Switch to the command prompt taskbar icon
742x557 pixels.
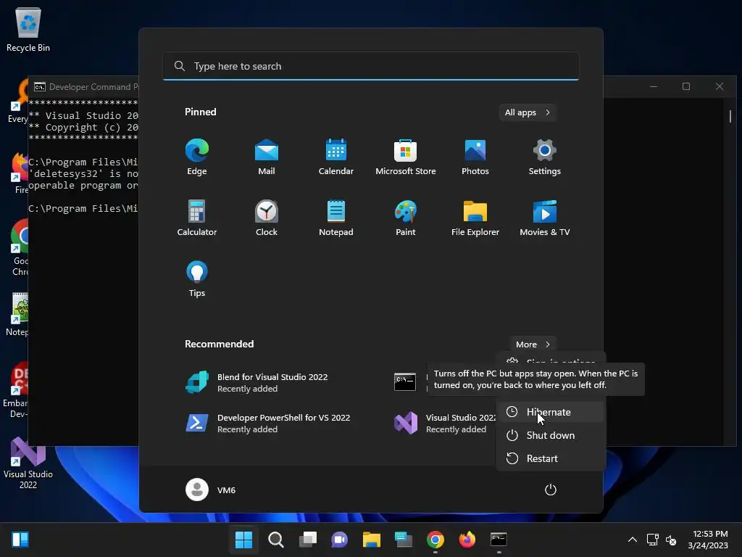tap(499, 540)
